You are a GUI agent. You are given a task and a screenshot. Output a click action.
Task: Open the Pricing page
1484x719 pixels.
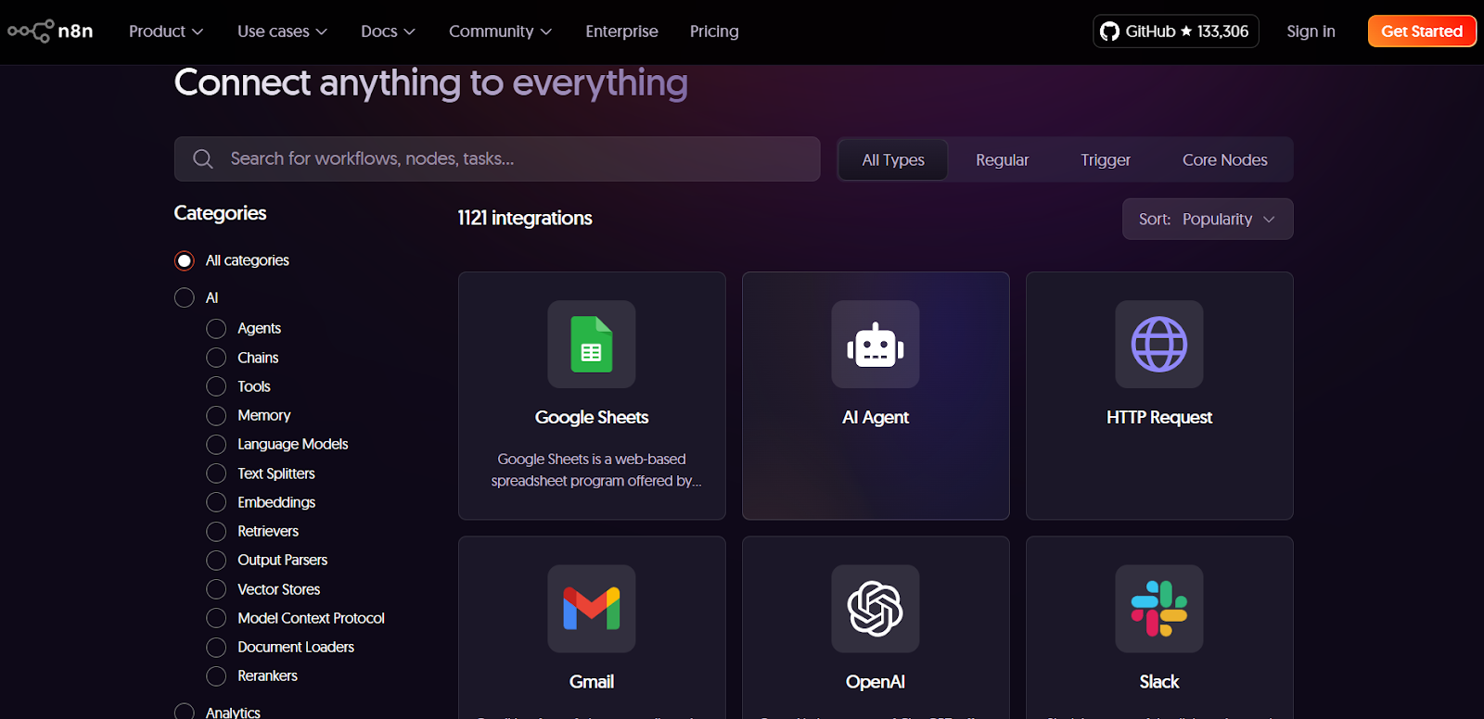[714, 32]
